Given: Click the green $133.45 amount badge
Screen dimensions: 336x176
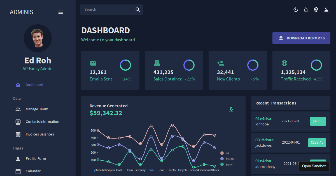Looking at the screenshot, I should click(x=317, y=142).
